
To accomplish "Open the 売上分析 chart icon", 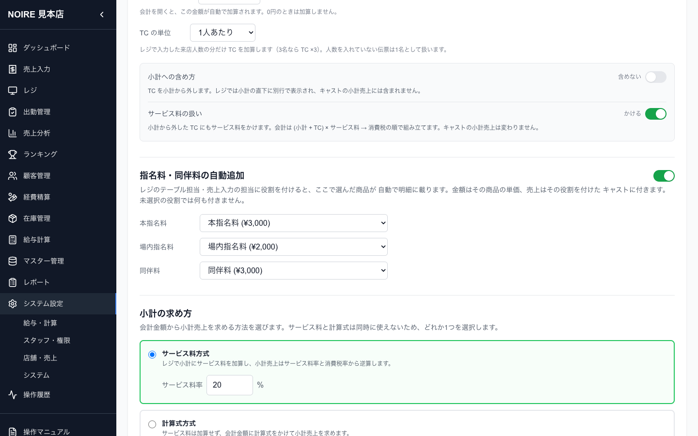I will (x=13, y=133).
